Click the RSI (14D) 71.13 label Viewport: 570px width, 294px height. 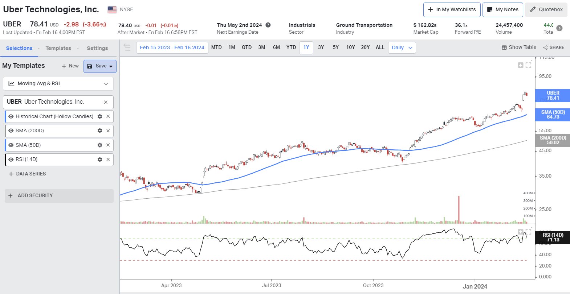pyautogui.click(x=553, y=237)
